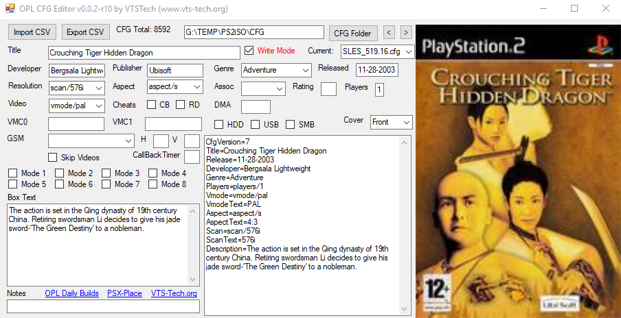Click the VMC0 input field
Screen dimensions: 621x318
pos(76,124)
